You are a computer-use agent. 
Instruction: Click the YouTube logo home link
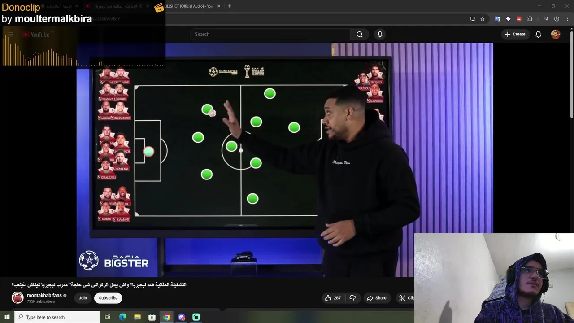(x=36, y=35)
